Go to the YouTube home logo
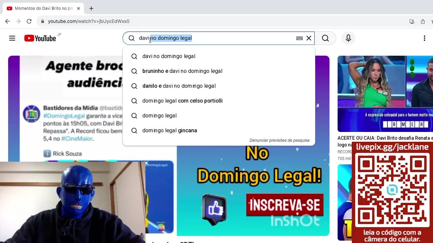This screenshot has height=243, width=433. pos(40,38)
